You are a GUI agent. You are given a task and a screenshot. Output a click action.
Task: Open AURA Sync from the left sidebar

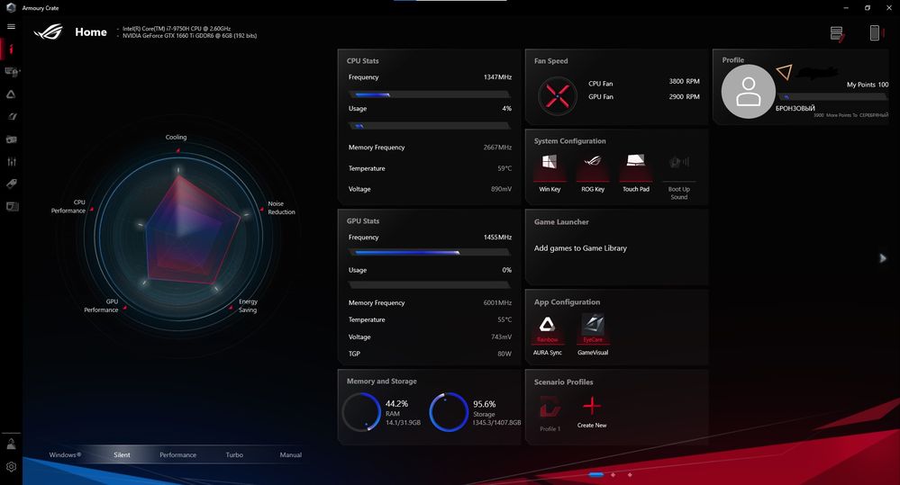coord(11,94)
